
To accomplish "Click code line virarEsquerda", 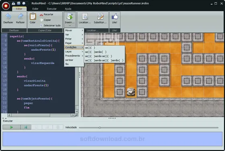I will (x=43, y=63).
